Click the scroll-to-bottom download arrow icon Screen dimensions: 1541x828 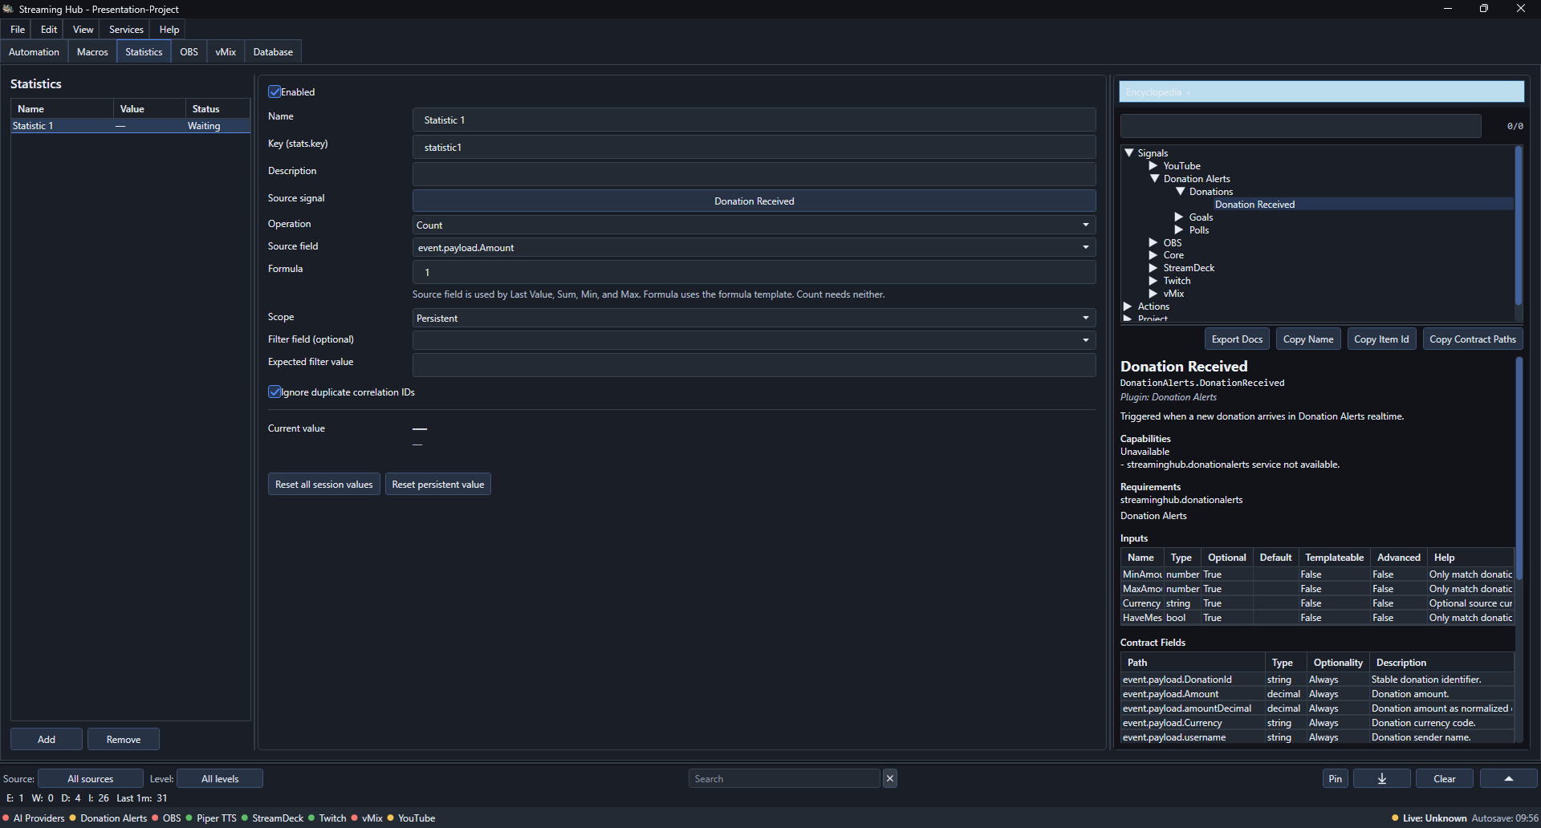coord(1381,778)
